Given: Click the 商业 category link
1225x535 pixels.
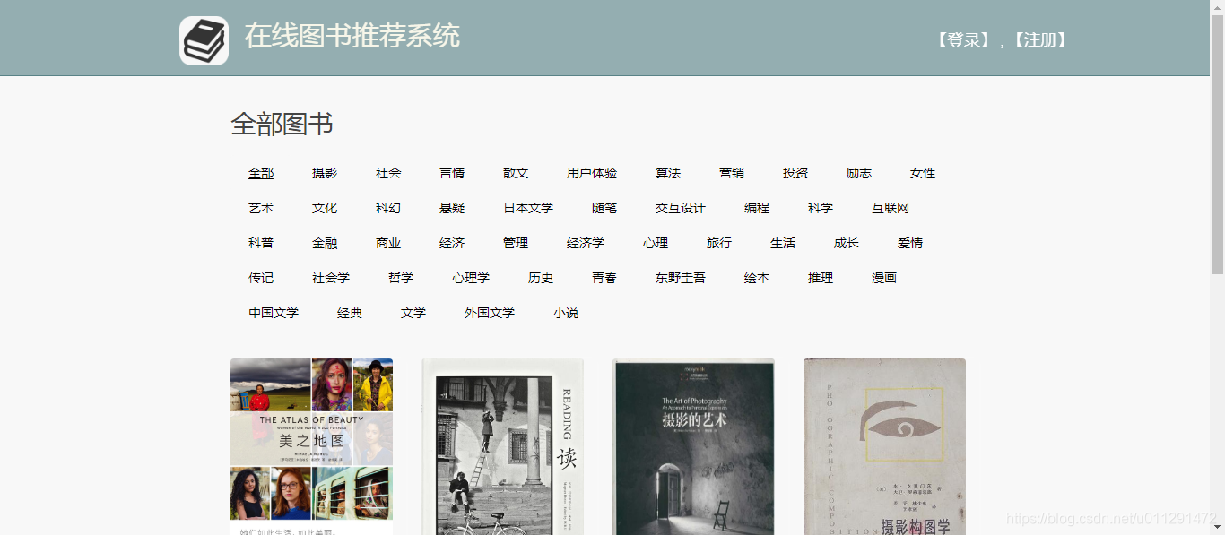Looking at the screenshot, I should pos(388,243).
